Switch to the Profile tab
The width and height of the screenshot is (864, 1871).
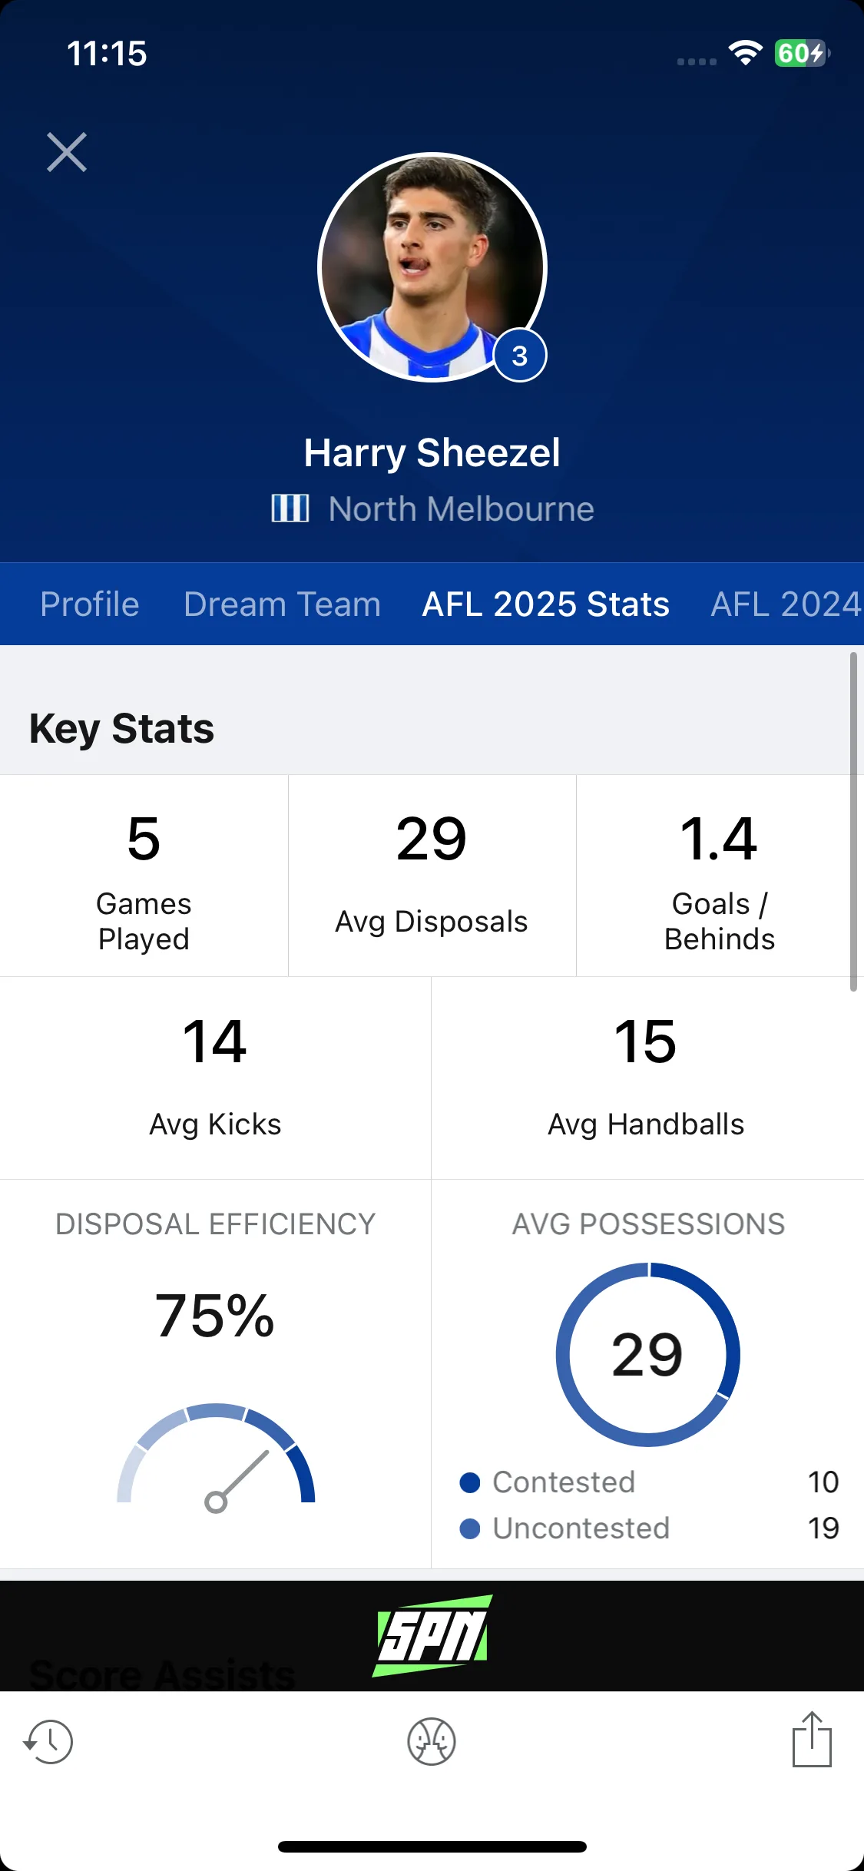(x=90, y=604)
